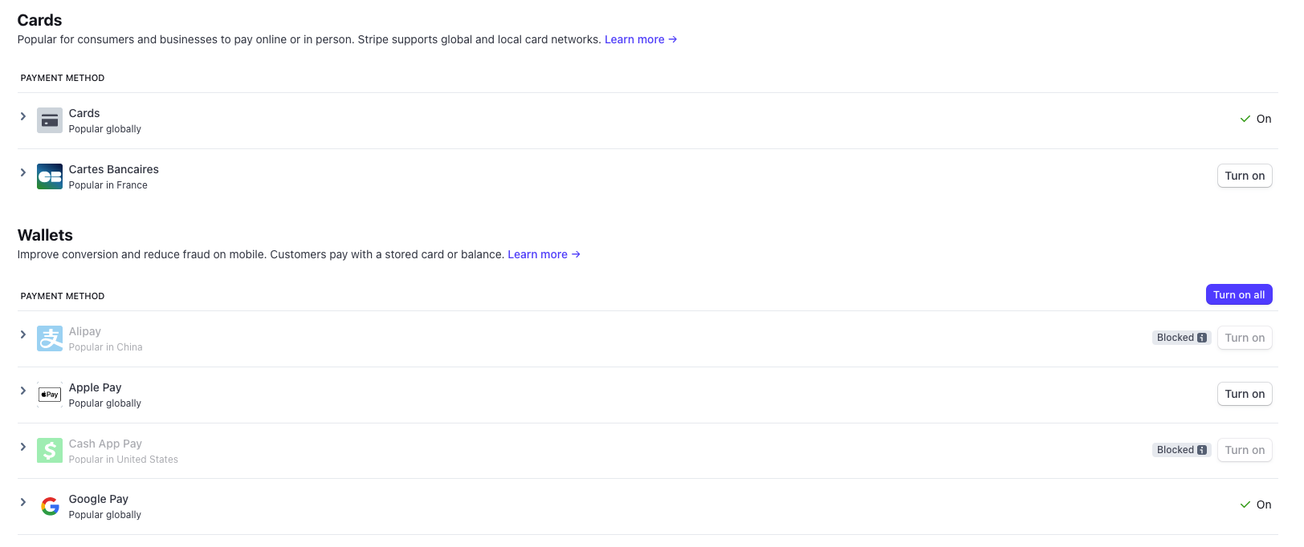Click the Google Pay On status
Image resolution: width=1304 pixels, height=547 pixels.
click(x=1256, y=504)
